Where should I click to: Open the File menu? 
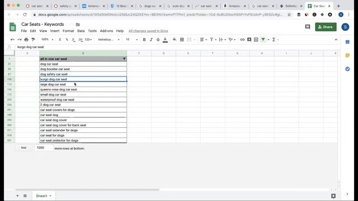pyautogui.click(x=23, y=31)
